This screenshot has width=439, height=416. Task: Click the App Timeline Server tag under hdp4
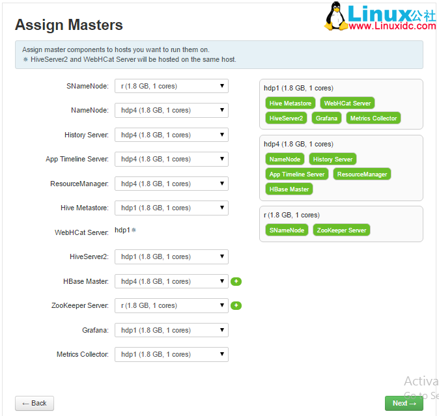[x=297, y=174]
